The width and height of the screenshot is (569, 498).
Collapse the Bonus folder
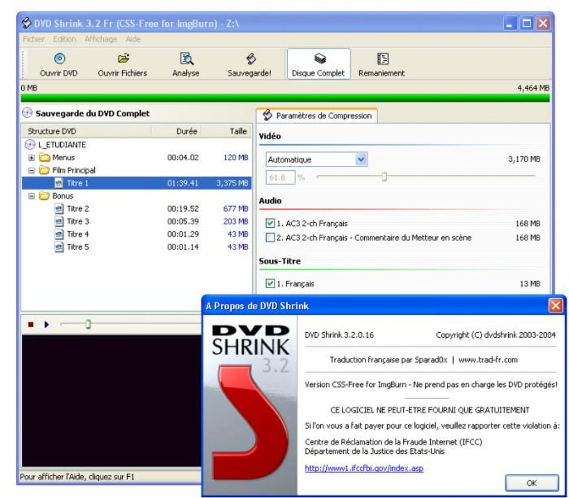(x=32, y=197)
